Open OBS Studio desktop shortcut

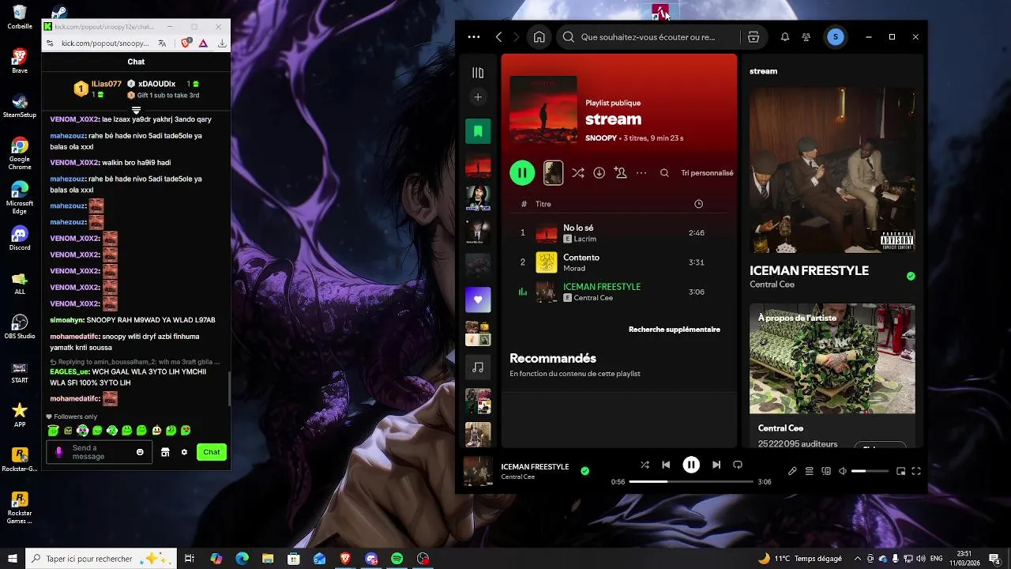pyautogui.click(x=20, y=326)
